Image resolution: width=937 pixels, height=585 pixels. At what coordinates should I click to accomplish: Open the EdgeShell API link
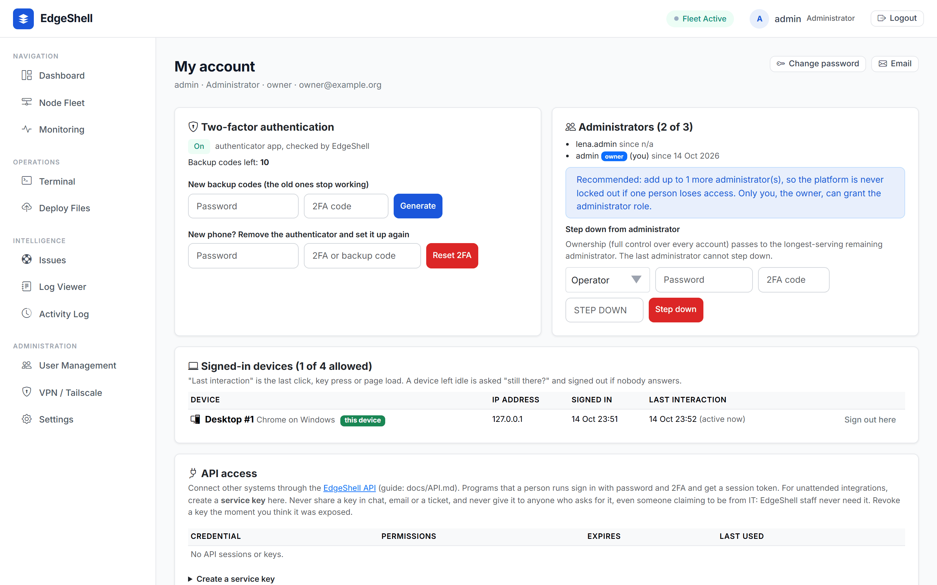tap(350, 488)
